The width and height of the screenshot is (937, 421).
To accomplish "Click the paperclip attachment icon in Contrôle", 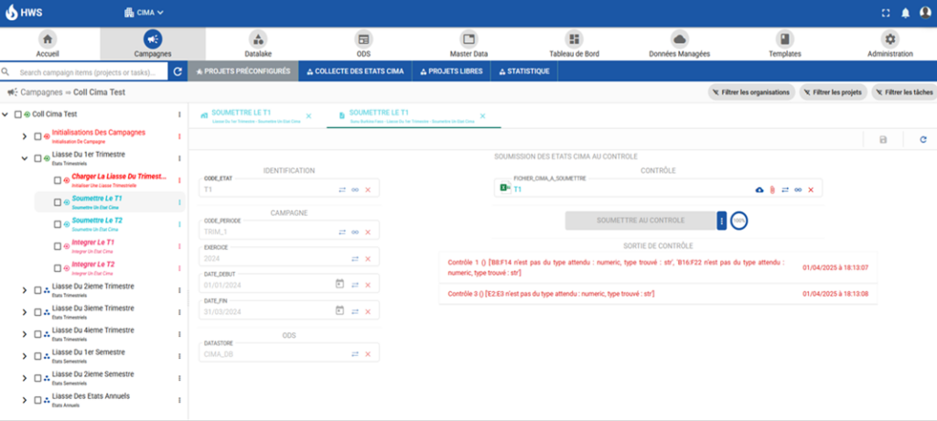I will (771, 189).
